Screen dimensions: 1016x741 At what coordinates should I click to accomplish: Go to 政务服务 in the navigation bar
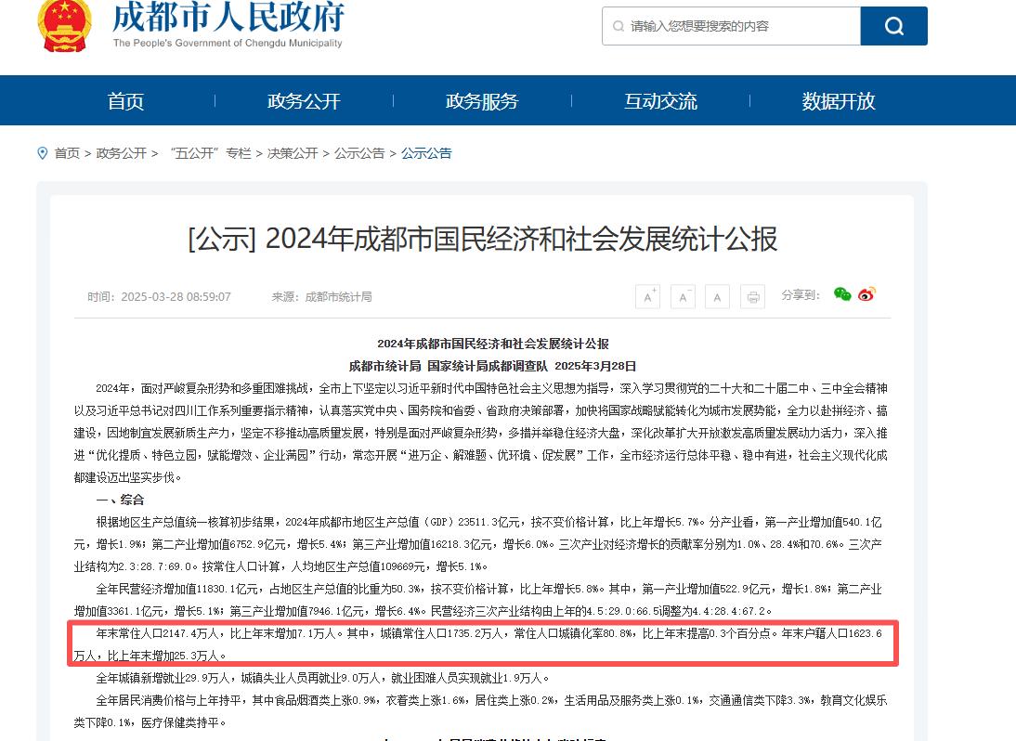(x=482, y=101)
